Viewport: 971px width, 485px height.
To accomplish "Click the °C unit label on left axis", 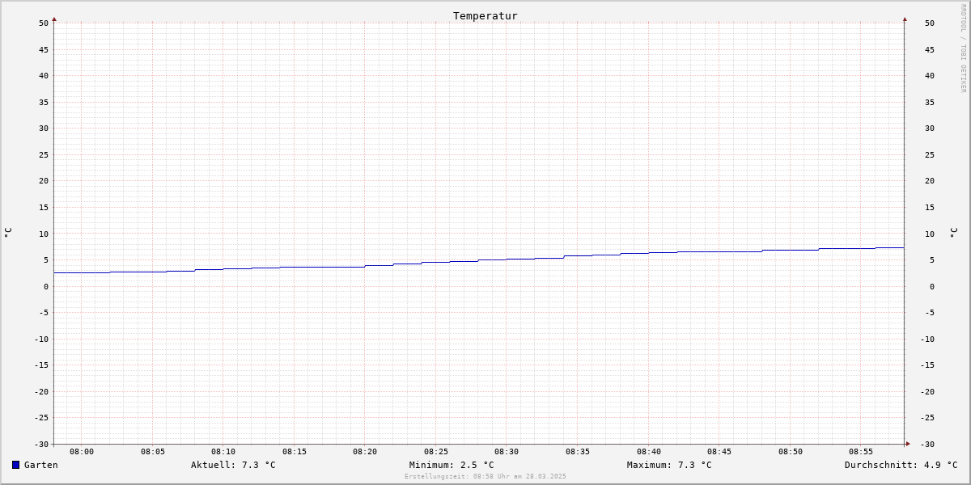I will click(x=8, y=233).
